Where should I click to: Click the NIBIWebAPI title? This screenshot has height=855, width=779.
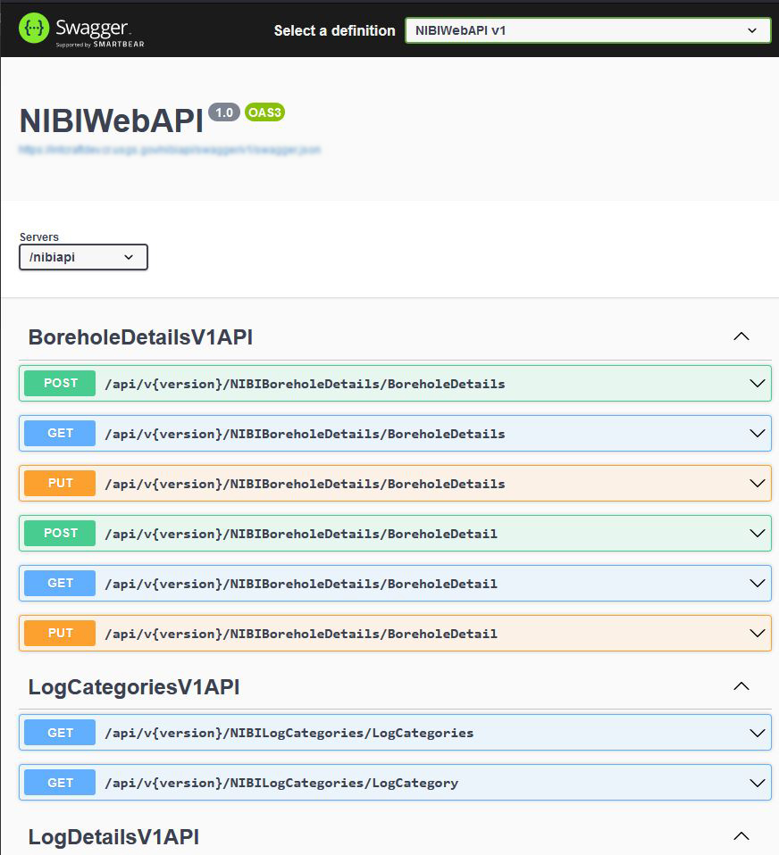tap(112, 120)
